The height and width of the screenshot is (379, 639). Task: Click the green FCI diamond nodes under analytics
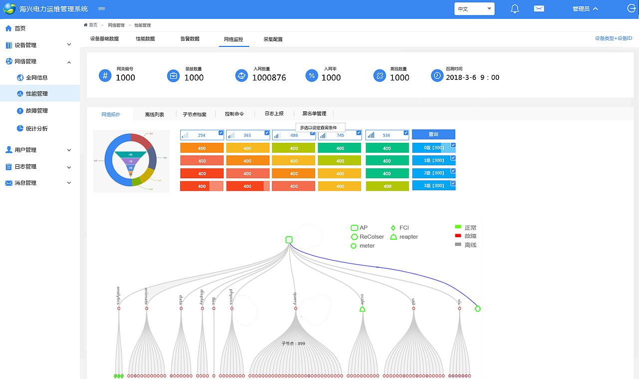[119, 376]
